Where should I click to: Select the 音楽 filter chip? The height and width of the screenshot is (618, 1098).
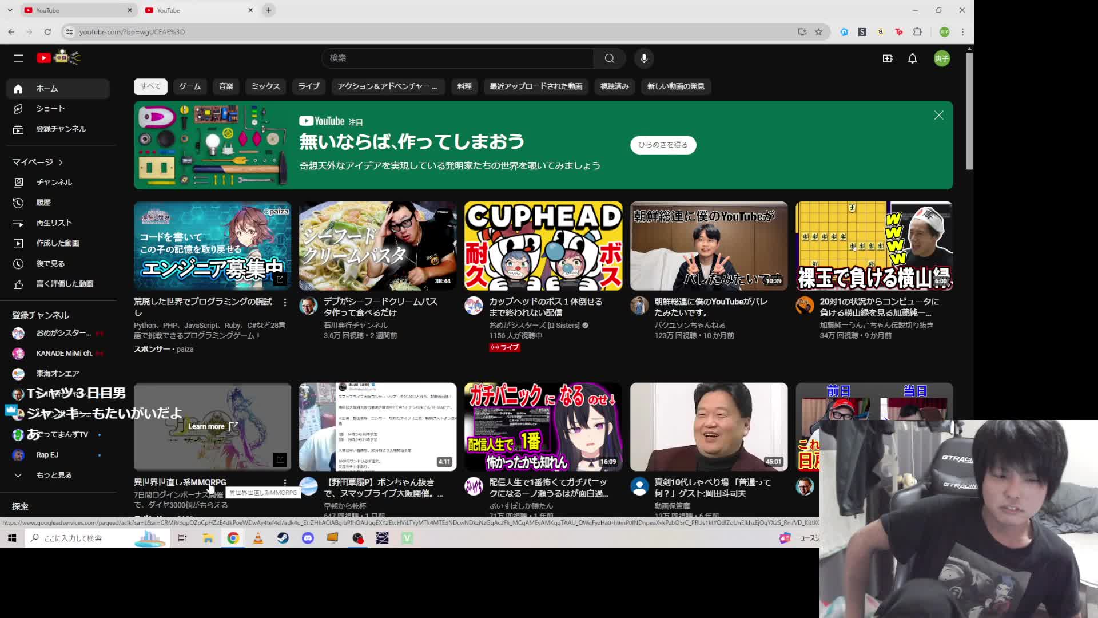point(226,86)
